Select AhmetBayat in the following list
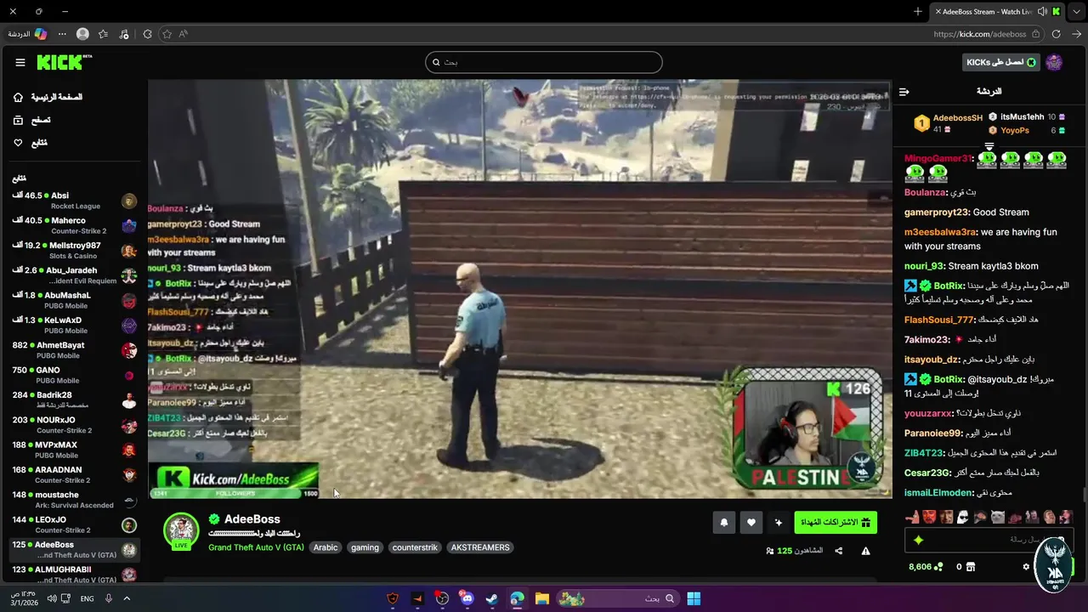The image size is (1088, 612). click(x=75, y=350)
